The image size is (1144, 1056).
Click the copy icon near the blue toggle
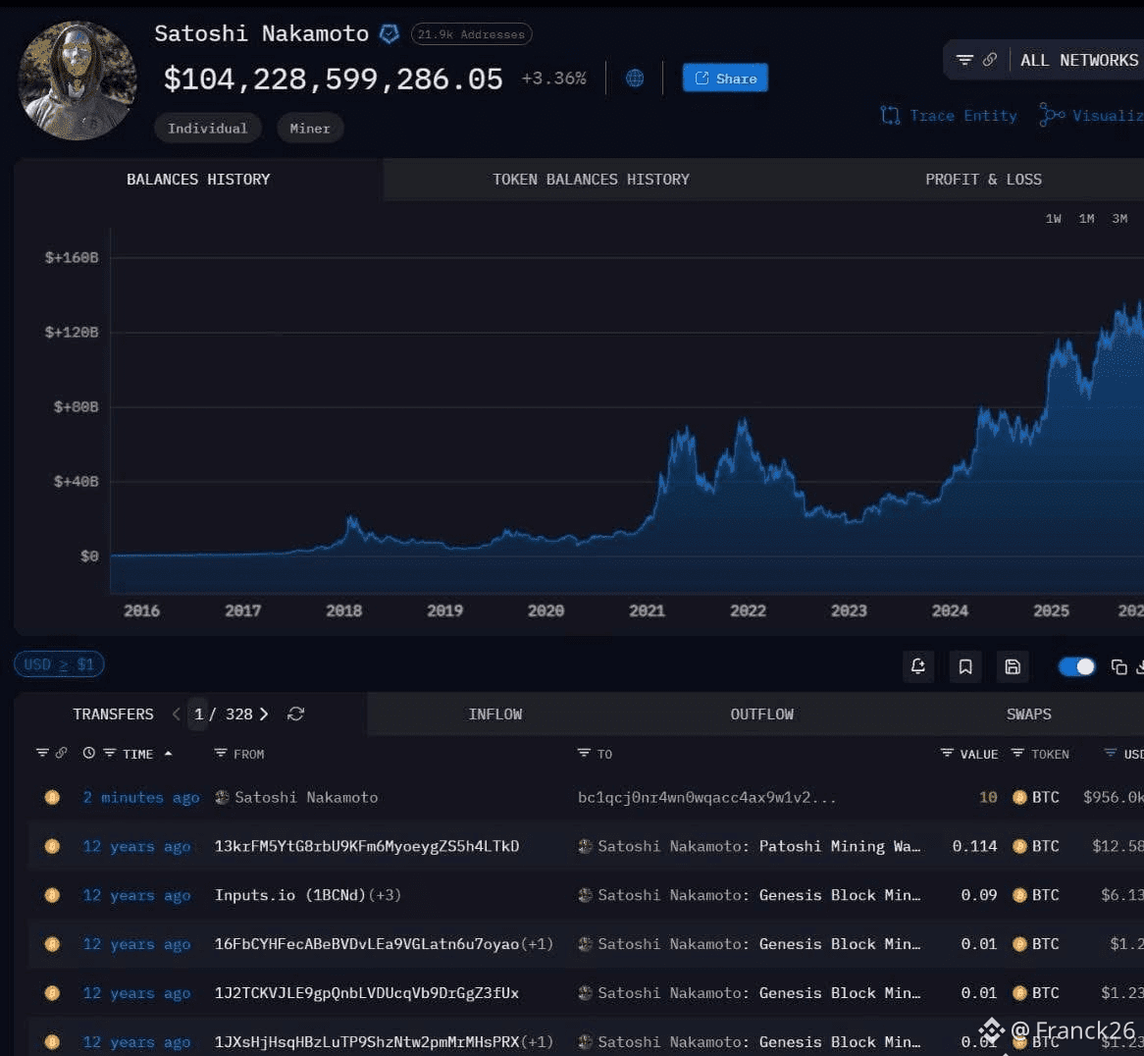pos(1119,666)
